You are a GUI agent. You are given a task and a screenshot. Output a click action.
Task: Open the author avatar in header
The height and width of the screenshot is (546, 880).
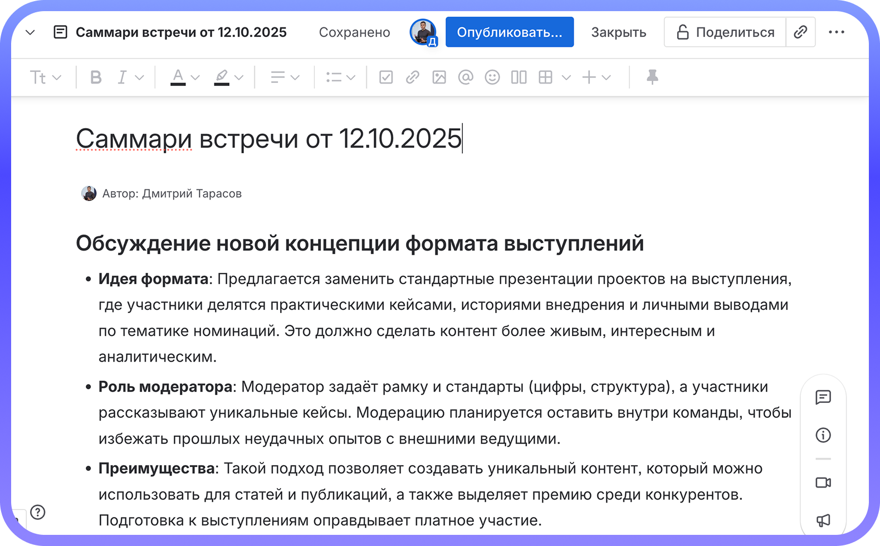click(423, 32)
